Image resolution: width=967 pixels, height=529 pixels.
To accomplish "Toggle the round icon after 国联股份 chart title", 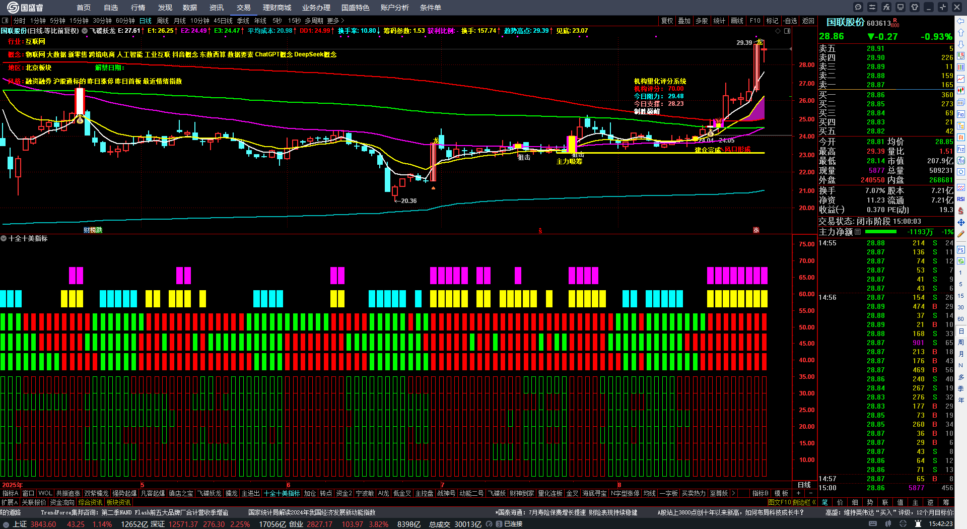I will 85,31.
